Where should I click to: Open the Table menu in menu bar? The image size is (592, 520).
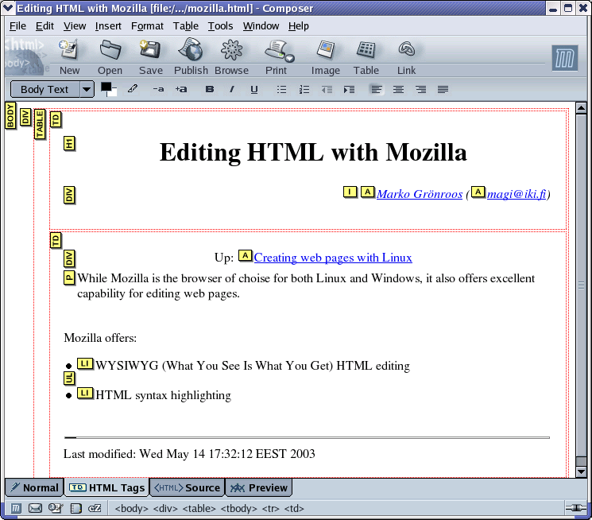point(186,26)
